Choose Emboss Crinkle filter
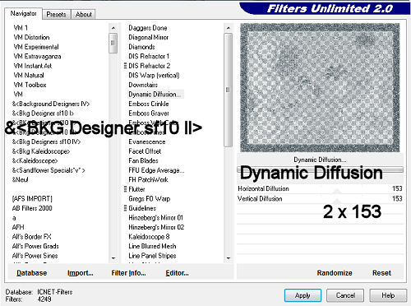Screen dimensions: 411x306 [149, 104]
